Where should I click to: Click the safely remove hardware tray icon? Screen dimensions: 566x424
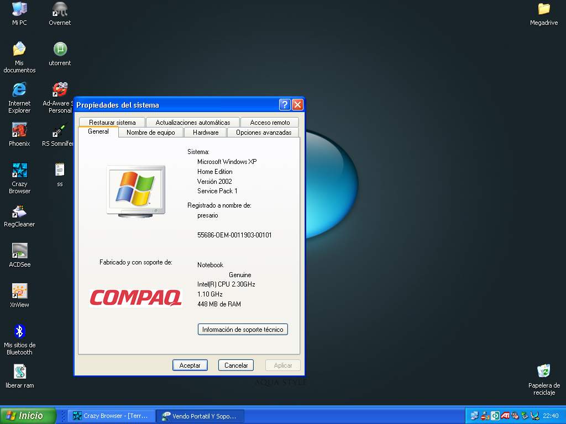(525, 416)
